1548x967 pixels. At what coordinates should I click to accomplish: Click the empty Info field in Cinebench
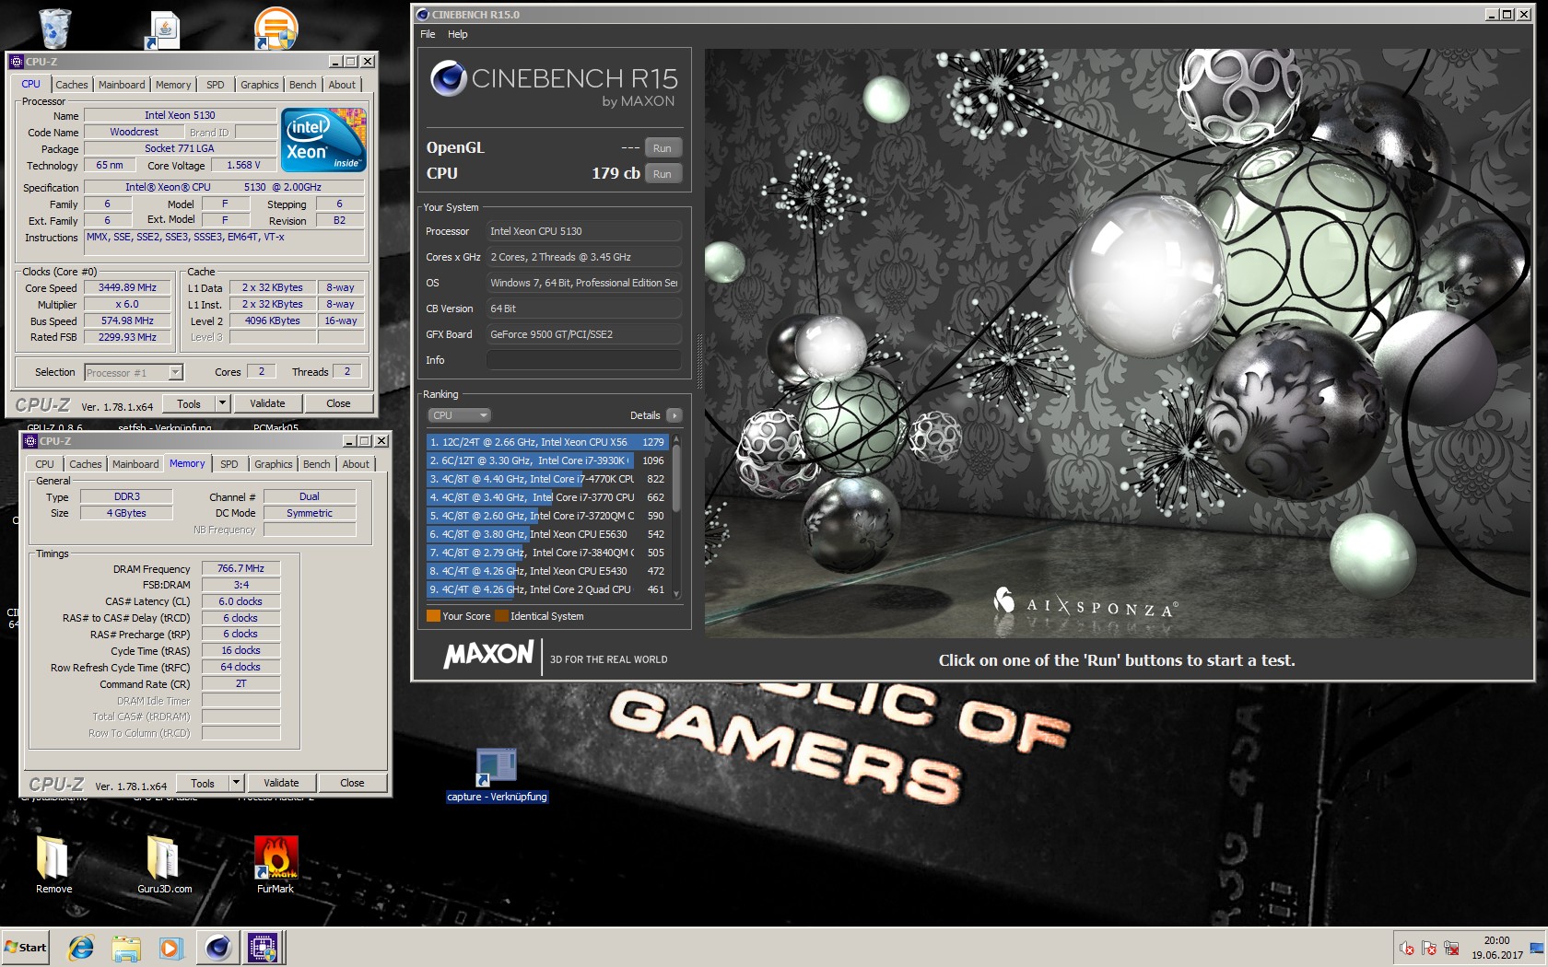pos(584,360)
